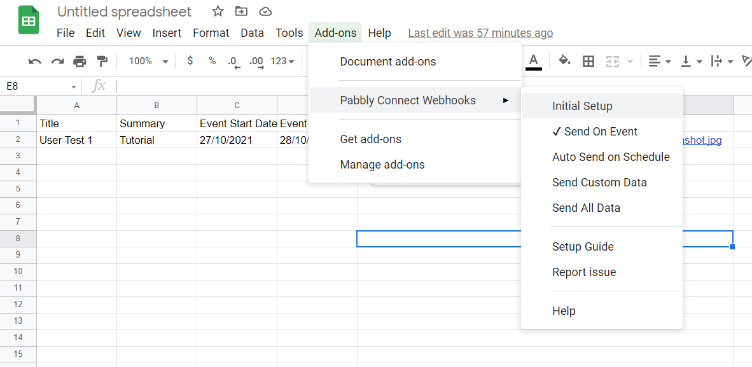
Task: Open the Edit menu
Action: 95,33
